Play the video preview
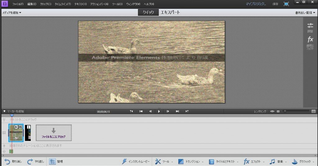Viewport: 318px width, 166px height. pyautogui.click(x=159, y=111)
